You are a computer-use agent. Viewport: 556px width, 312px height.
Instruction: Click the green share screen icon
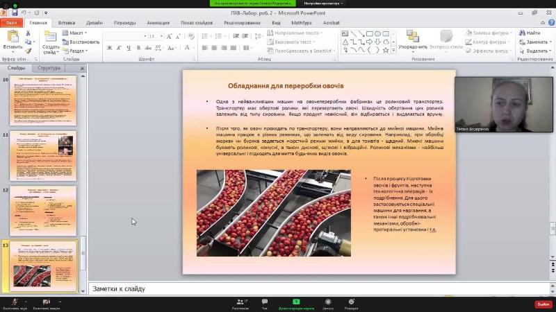pyautogui.click(x=296, y=302)
